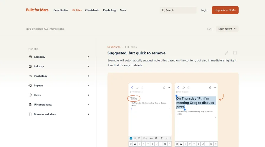Copy link using the chain icon
The width and height of the screenshot is (265, 147).
[x=226, y=53]
